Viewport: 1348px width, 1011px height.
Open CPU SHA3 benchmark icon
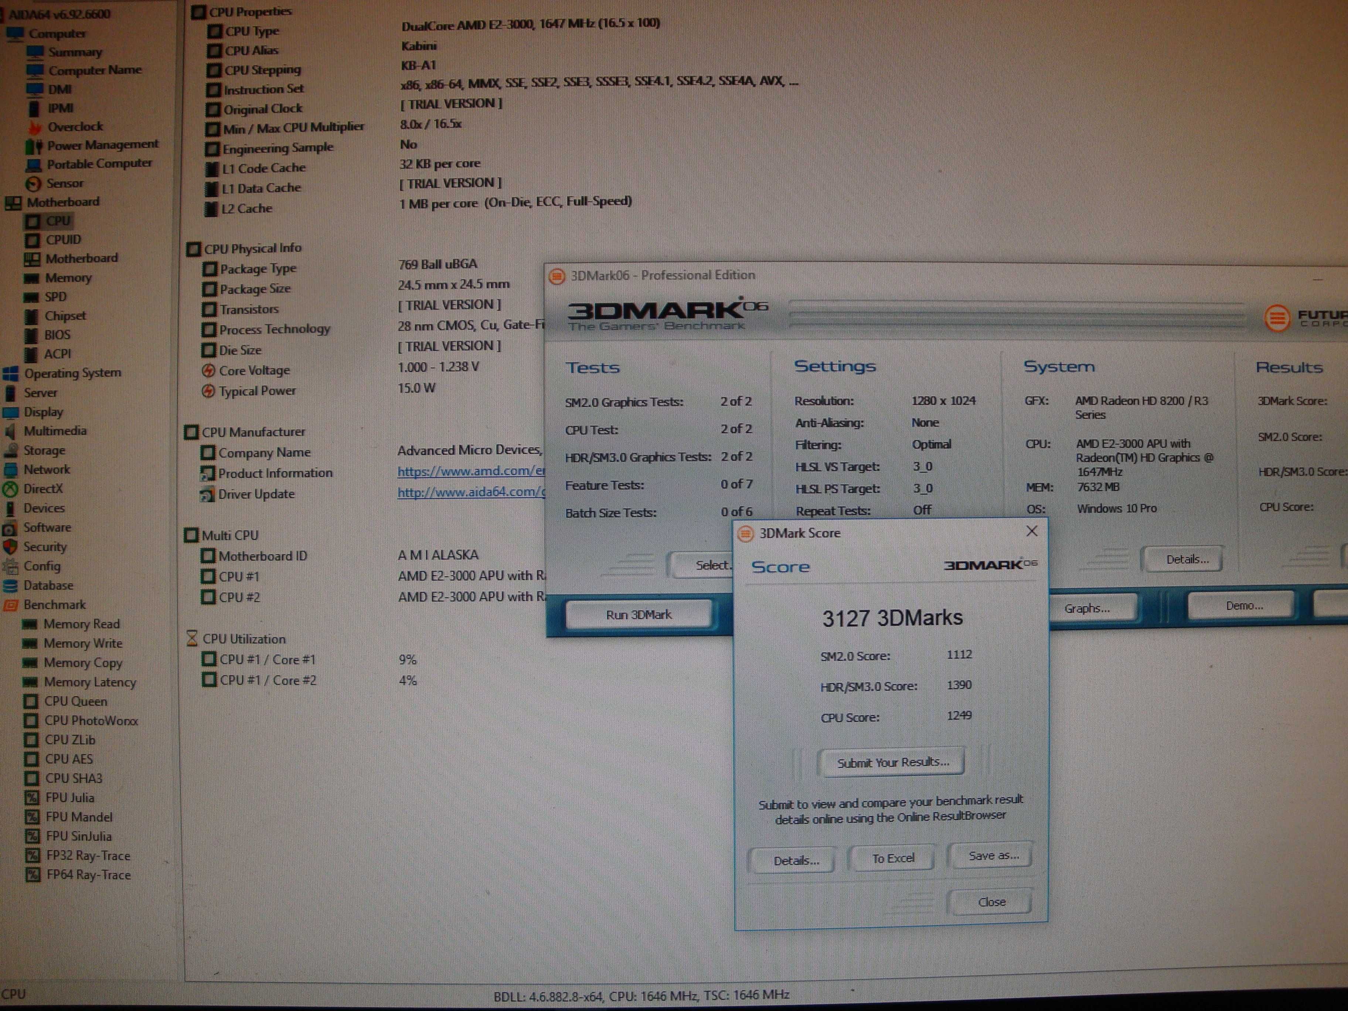pyautogui.click(x=31, y=779)
